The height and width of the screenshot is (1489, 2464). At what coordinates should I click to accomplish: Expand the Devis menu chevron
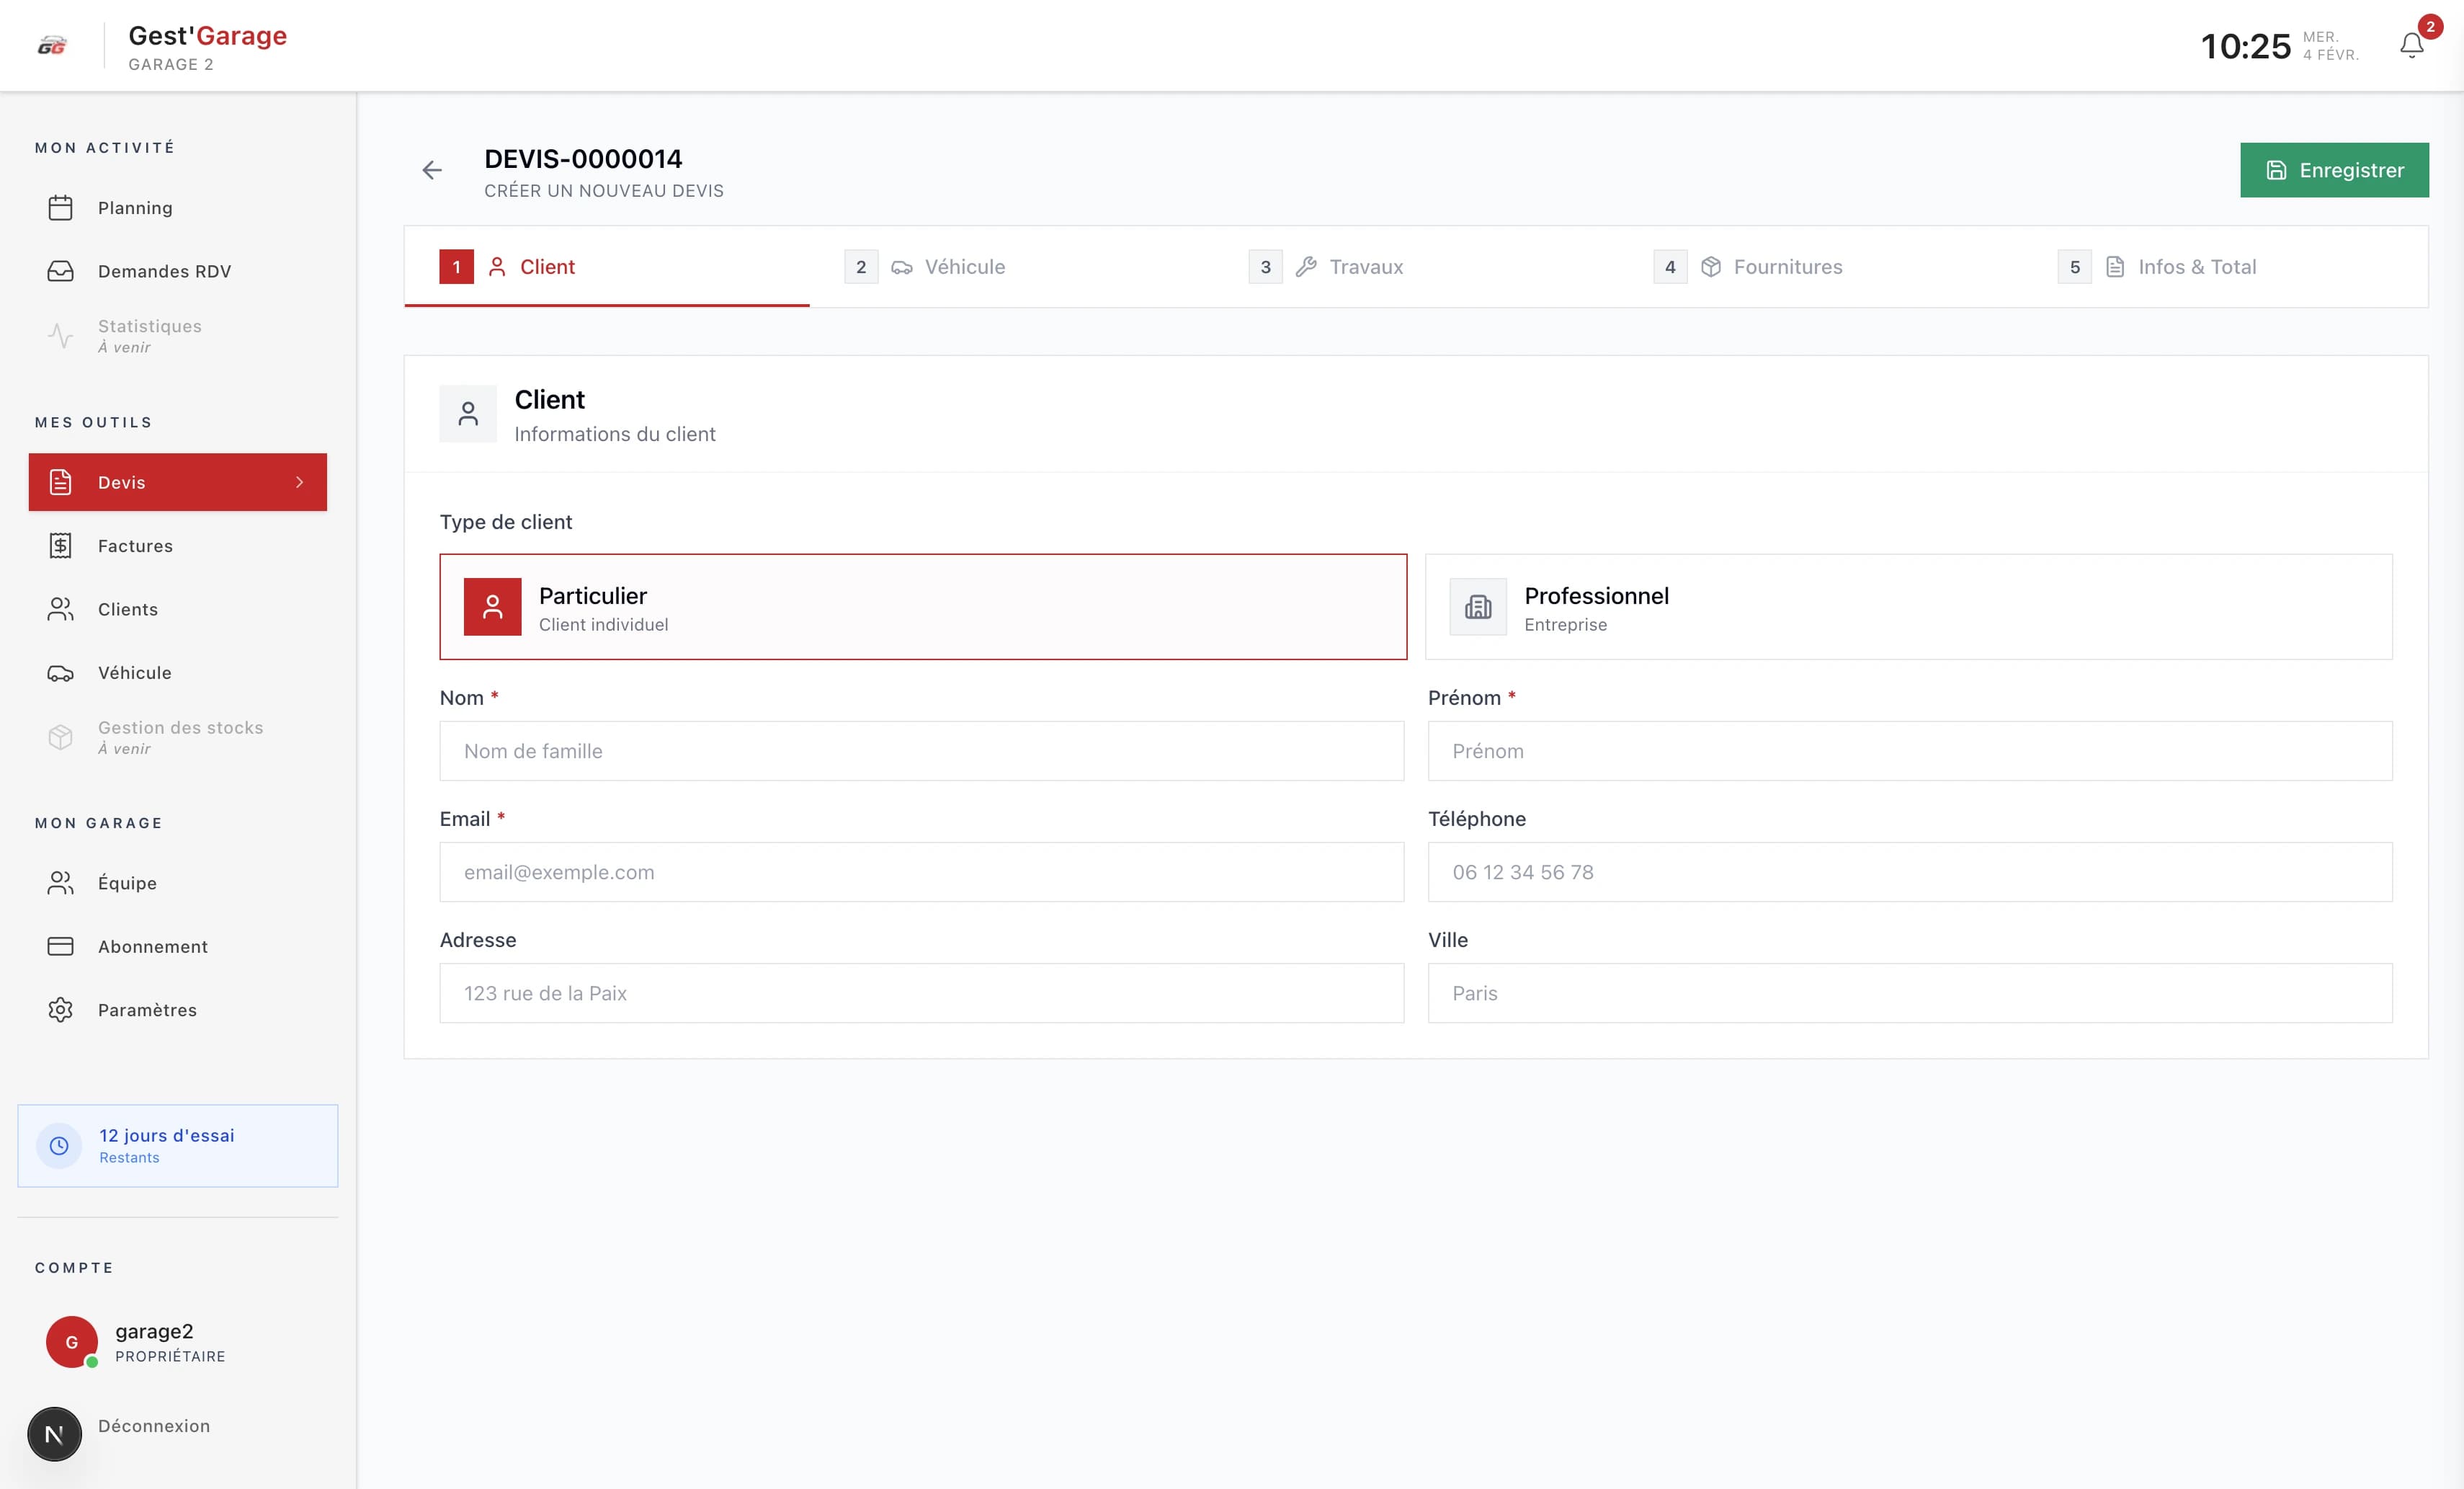pyautogui.click(x=299, y=482)
